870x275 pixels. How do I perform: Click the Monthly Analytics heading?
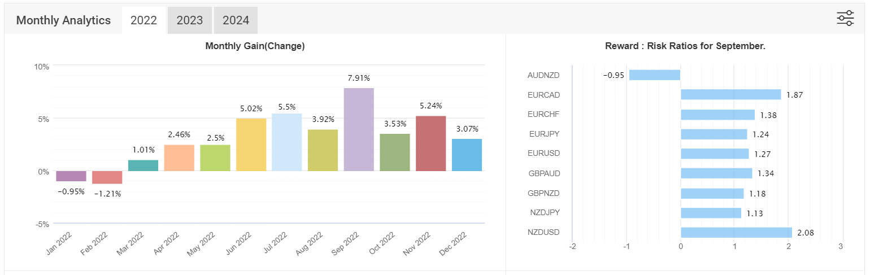pyautogui.click(x=63, y=20)
